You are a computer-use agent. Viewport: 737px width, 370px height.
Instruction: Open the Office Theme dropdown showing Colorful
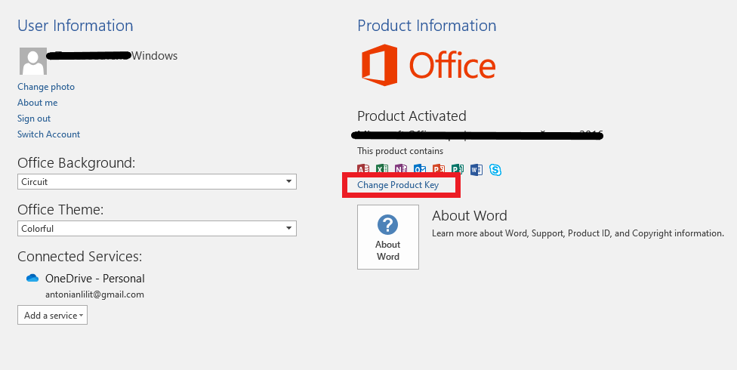[x=157, y=229]
